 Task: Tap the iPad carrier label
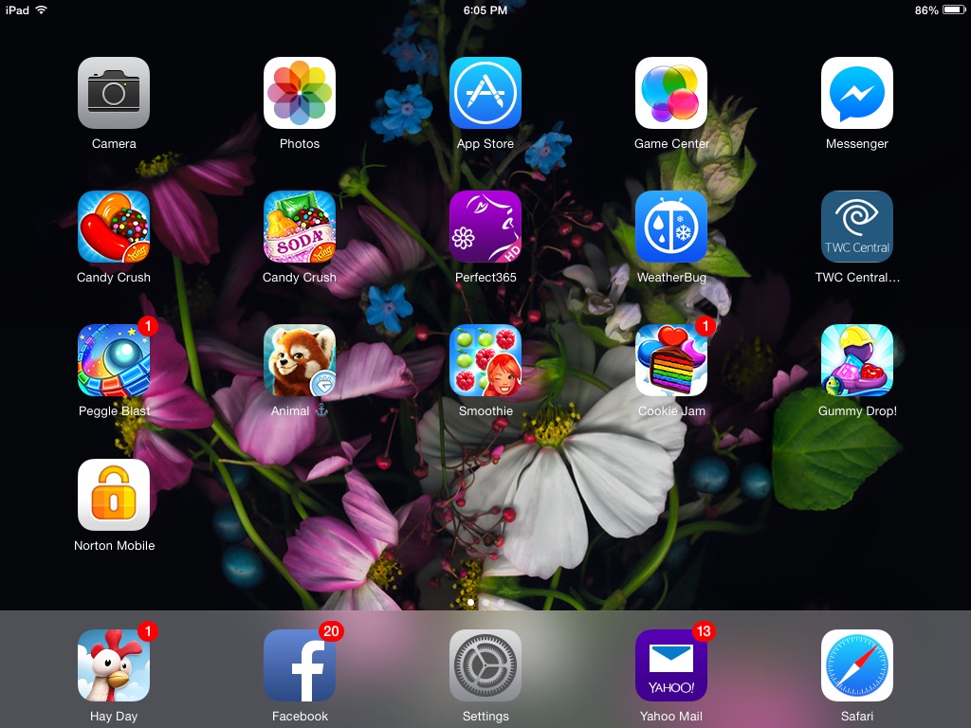(x=17, y=10)
